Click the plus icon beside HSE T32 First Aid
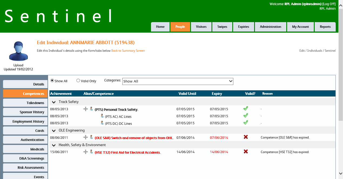 (86, 152)
